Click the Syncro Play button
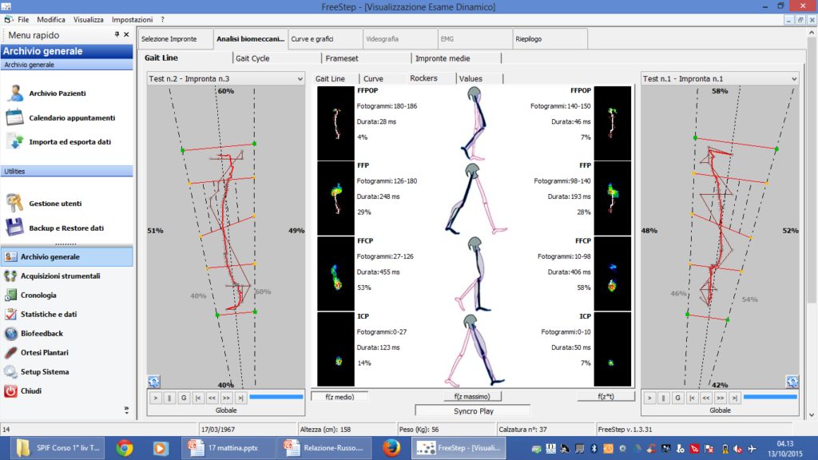Image resolution: width=818 pixels, height=460 pixels. coord(473,411)
